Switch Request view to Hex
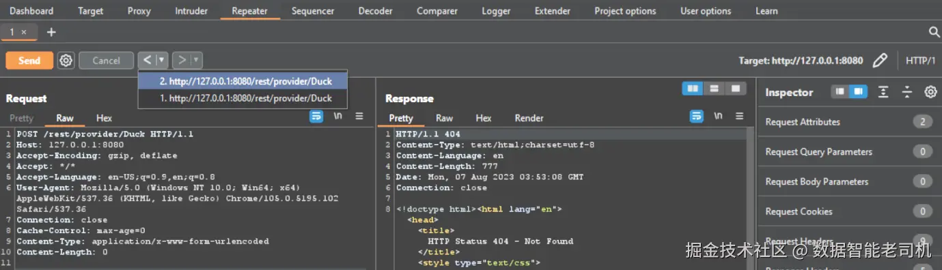 click(104, 118)
